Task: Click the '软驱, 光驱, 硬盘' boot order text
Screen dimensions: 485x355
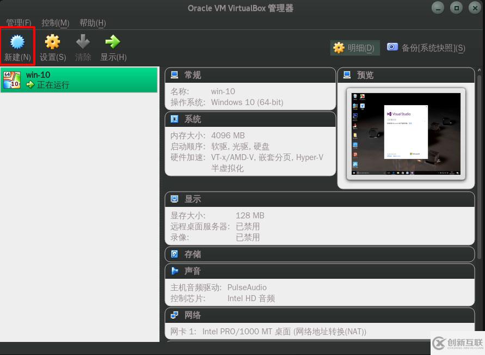Action: pyautogui.click(x=241, y=146)
